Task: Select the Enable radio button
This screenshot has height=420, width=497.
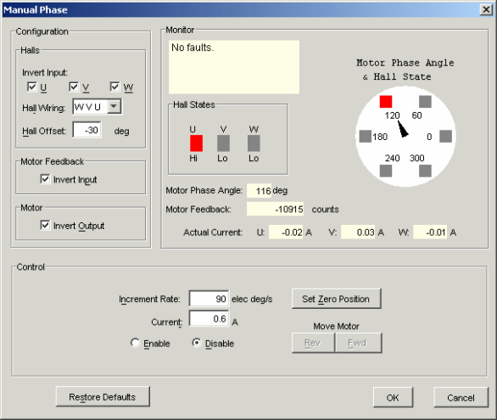Action: pos(135,343)
